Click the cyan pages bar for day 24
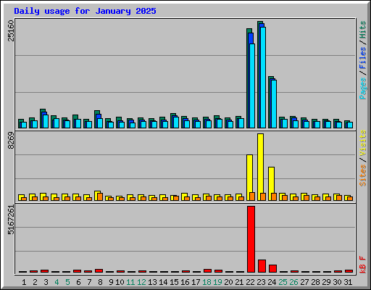The width and height of the screenshot is (371, 290). pyautogui.click(x=274, y=104)
